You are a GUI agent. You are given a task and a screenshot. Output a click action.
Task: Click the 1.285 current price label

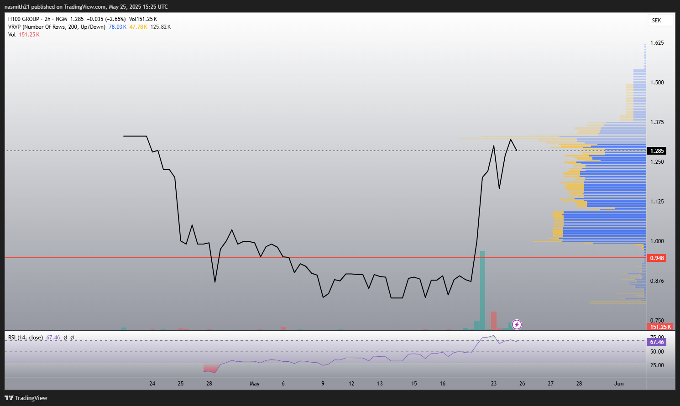657,151
